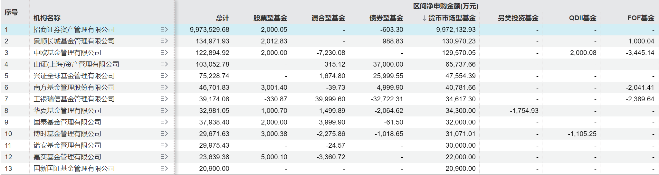Click the detail icon for 招商证券资产管理有限公司
This screenshot has width=659, height=175.
point(164,30)
